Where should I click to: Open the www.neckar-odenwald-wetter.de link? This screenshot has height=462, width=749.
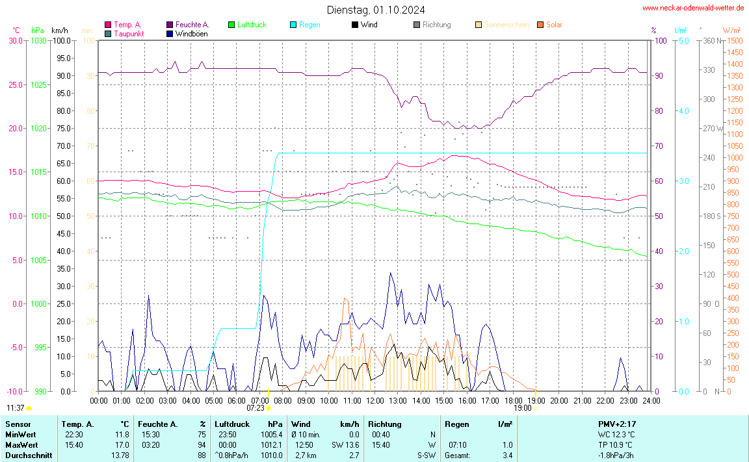click(x=693, y=8)
